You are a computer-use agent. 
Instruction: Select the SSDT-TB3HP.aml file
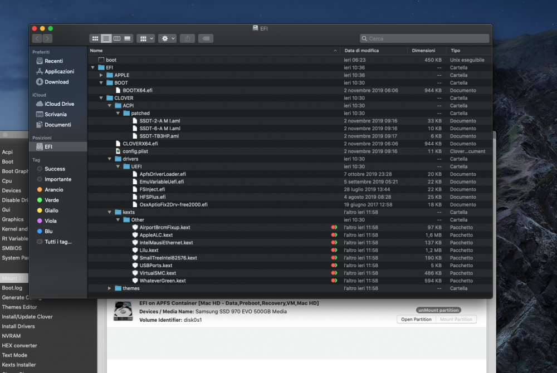[290, 136]
